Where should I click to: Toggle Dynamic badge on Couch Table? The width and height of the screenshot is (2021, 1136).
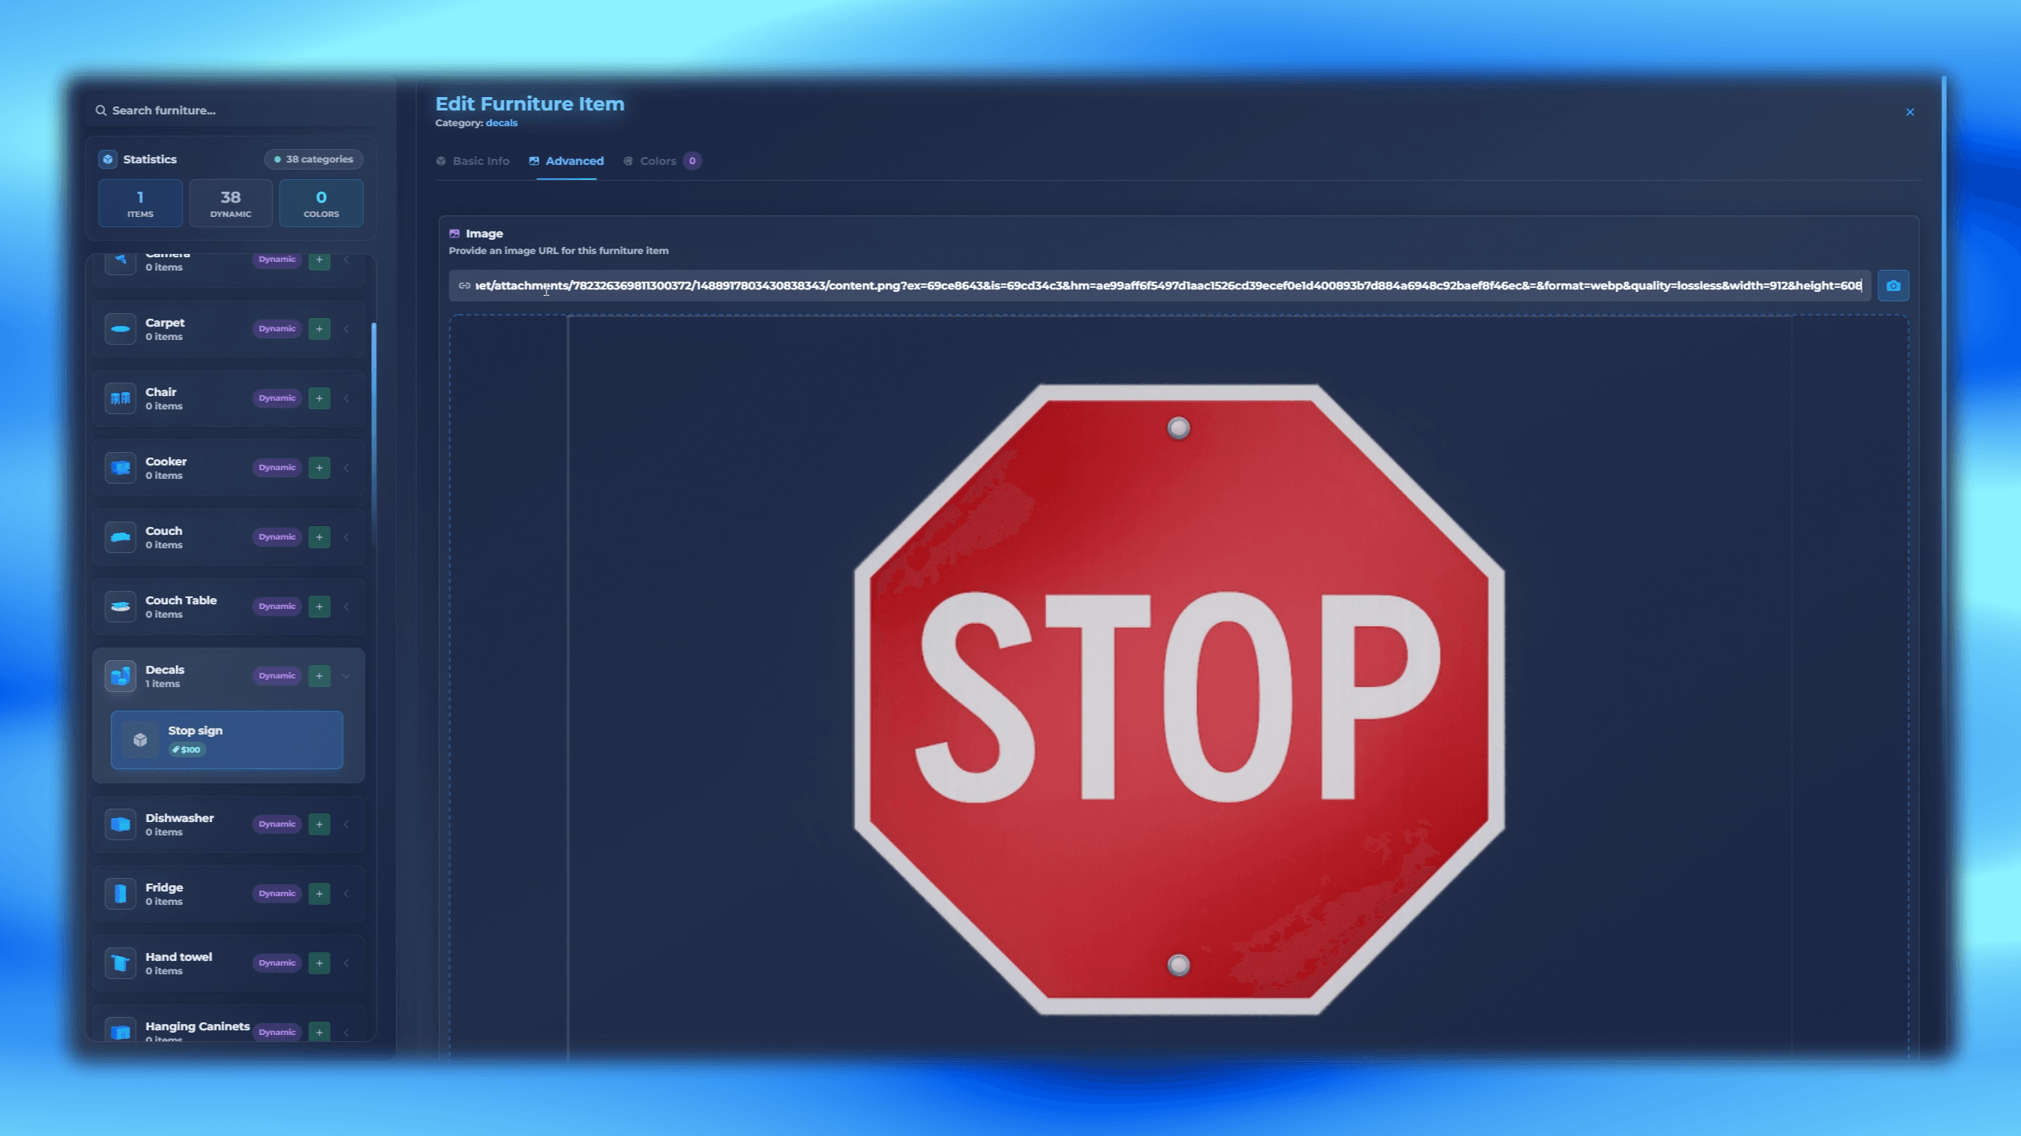click(276, 607)
